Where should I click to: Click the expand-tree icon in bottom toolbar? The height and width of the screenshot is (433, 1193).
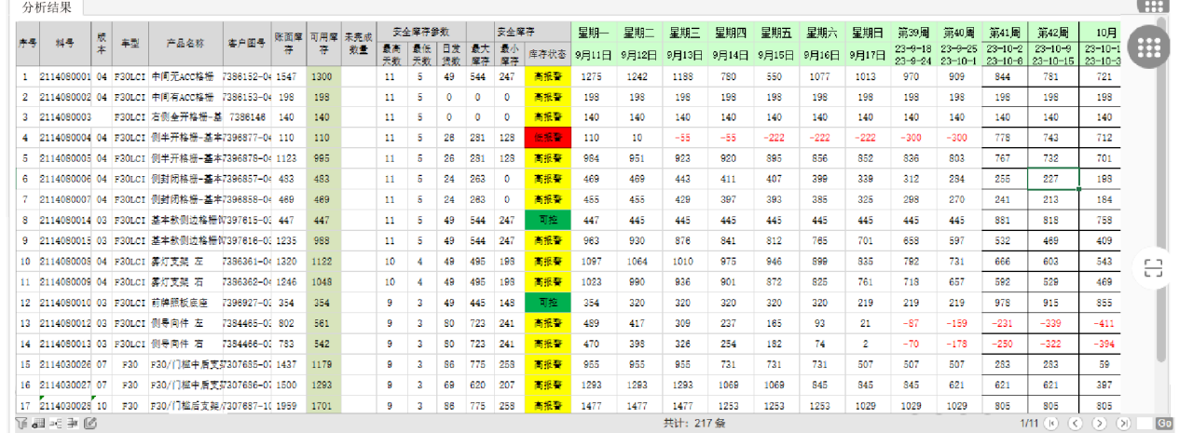click(x=57, y=424)
